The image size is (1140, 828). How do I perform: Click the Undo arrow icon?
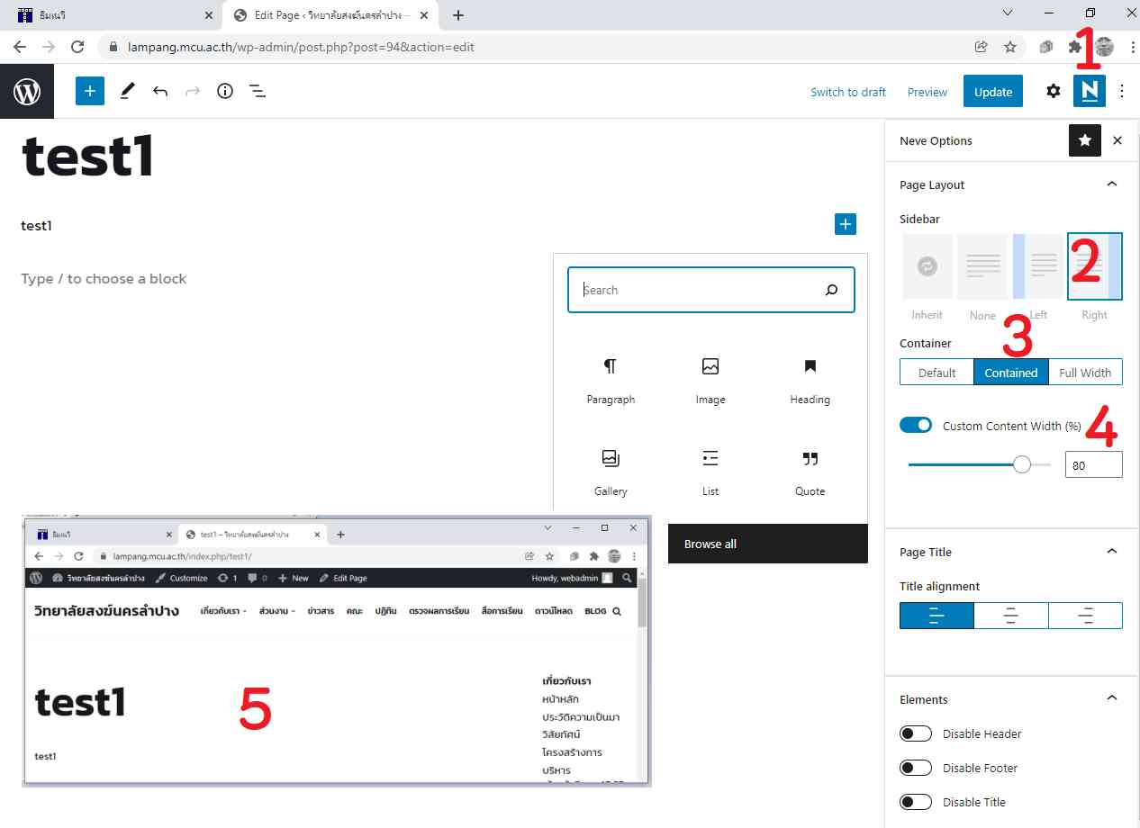click(x=160, y=91)
